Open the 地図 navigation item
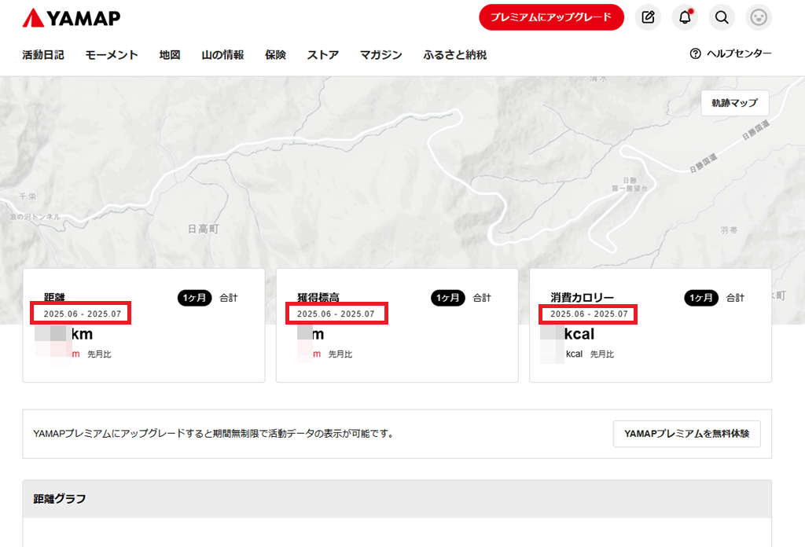 point(170,55)
